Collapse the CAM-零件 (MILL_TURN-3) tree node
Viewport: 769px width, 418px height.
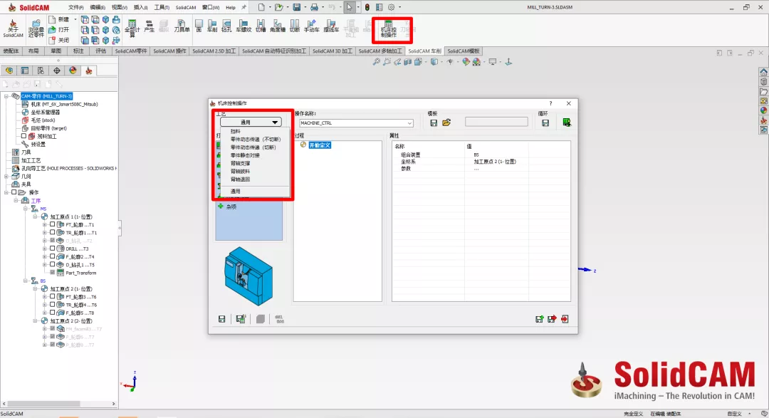(x=6, y=96)
